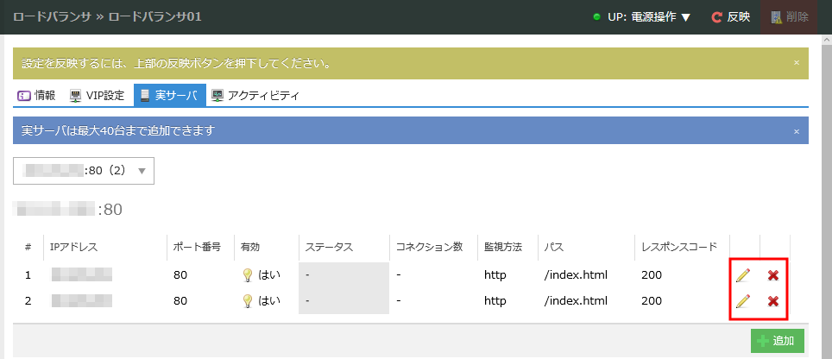
Task: Switch to the アクティビティ tab
Action: 255,96
